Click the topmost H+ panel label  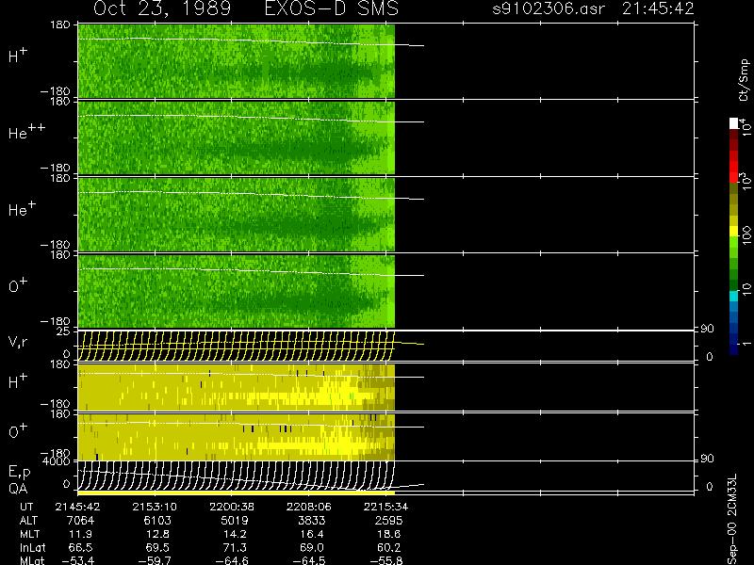[x=18, y=56]
